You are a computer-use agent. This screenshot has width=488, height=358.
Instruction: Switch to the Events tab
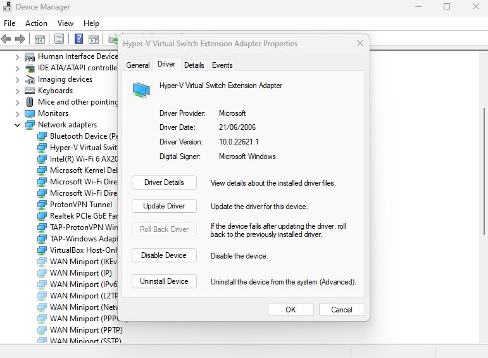tap(222, 65)
